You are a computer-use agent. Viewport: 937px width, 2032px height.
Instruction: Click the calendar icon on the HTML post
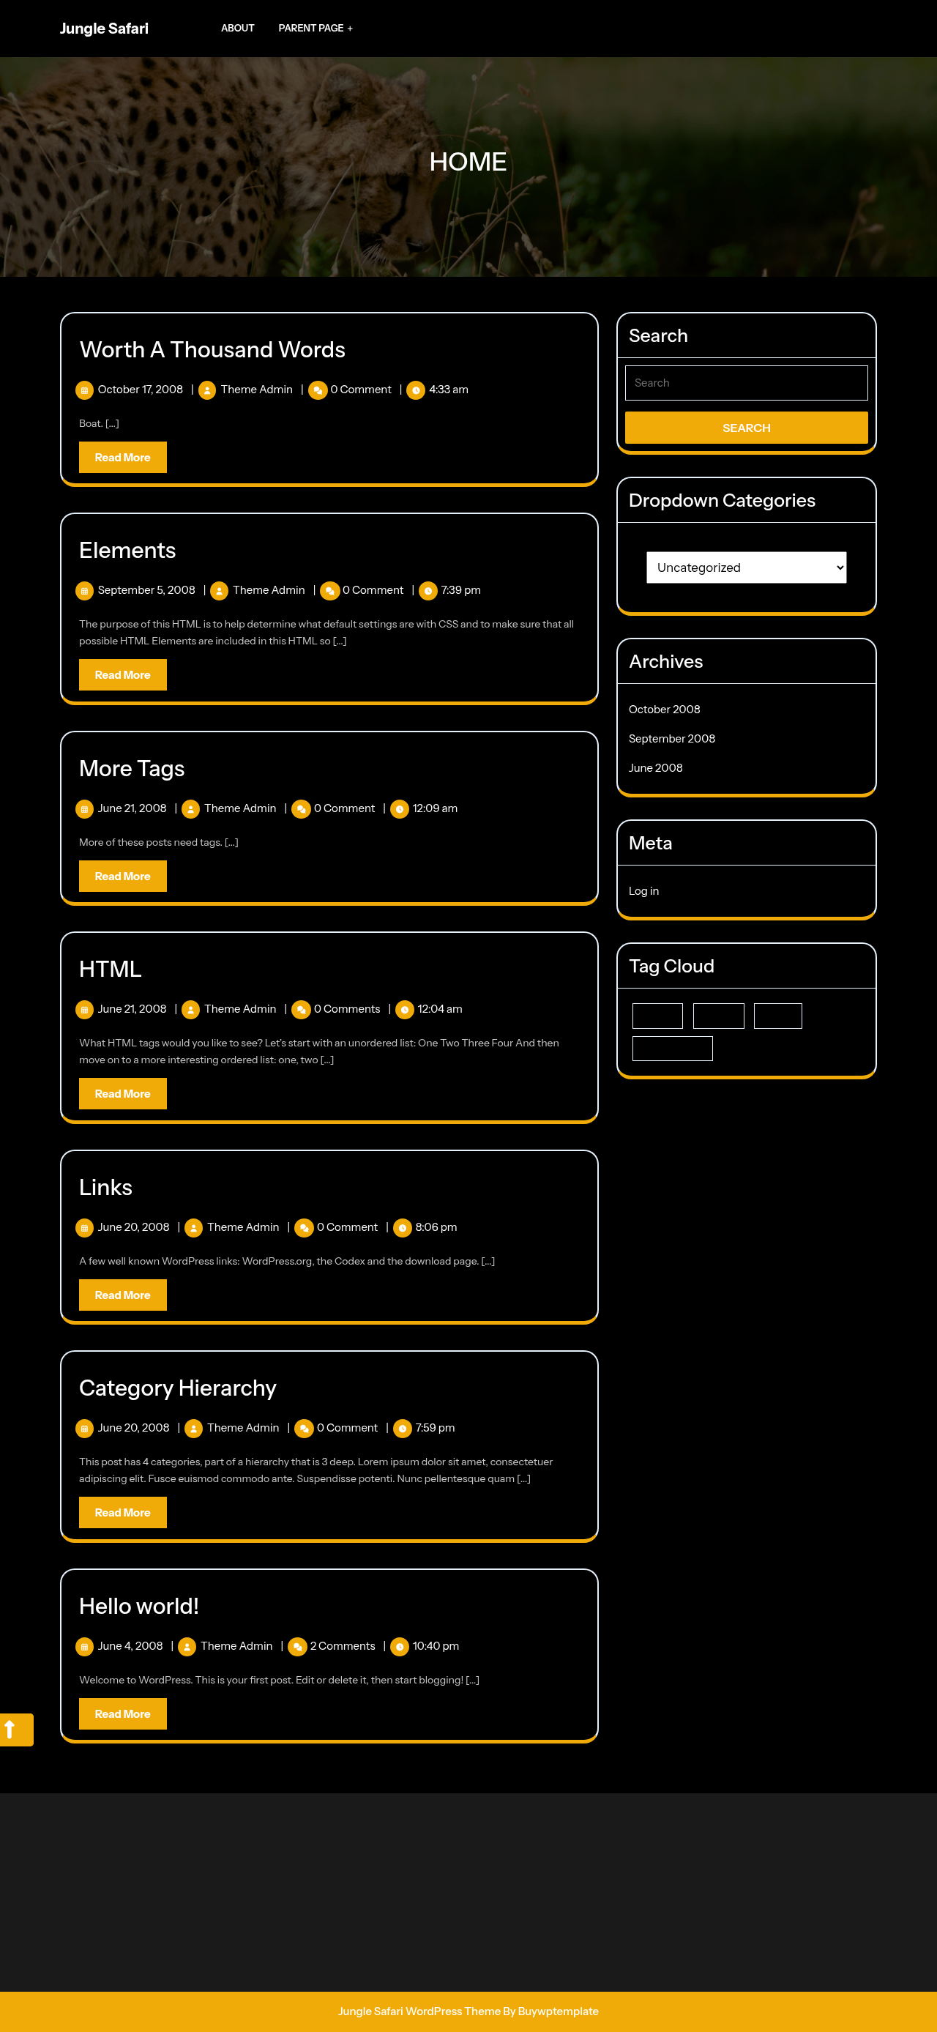84,1010
